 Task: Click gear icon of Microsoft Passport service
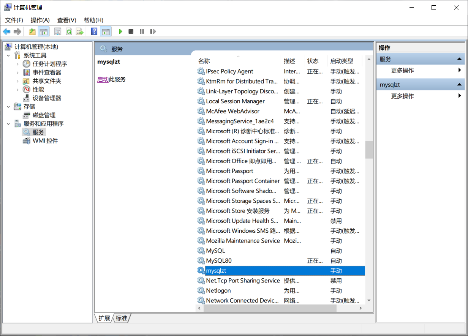pos(201,171)
